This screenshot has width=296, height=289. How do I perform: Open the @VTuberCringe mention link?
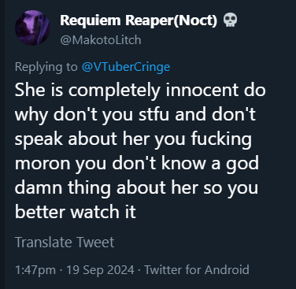[126, 67]
